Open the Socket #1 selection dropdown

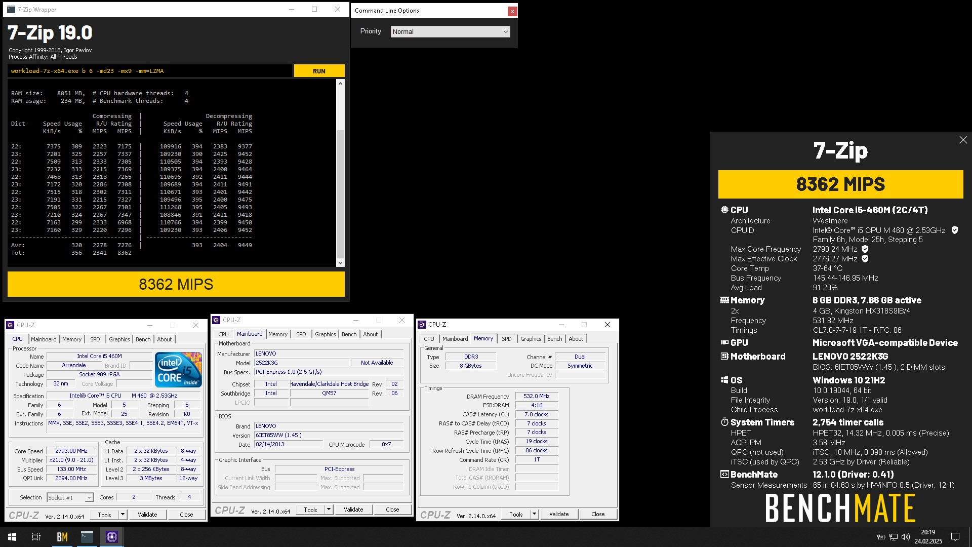click(x=70, y=498)
